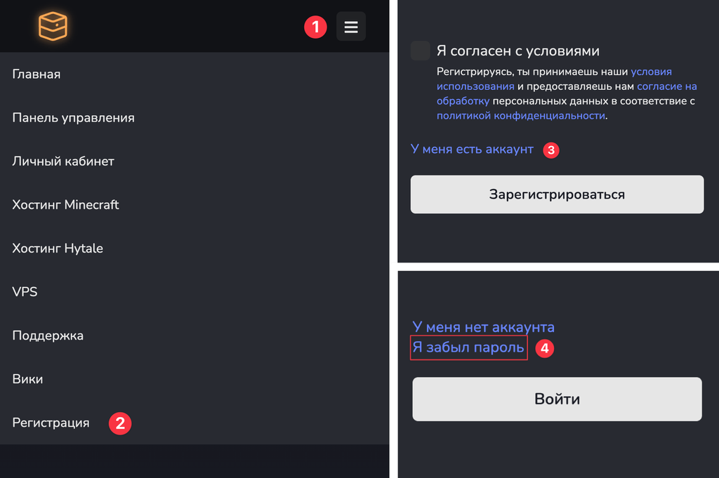Enable the 'Я согласен с условиями' checkbox

point(420,51)
